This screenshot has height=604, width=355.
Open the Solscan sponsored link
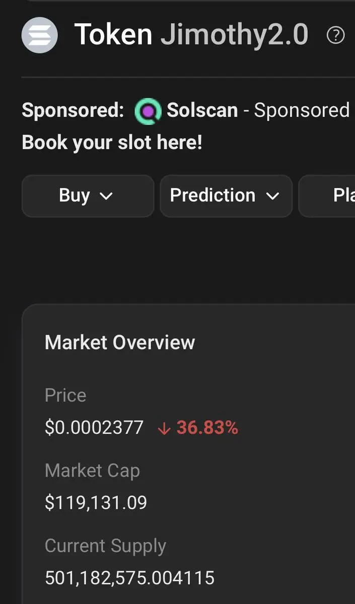(202, 110)
